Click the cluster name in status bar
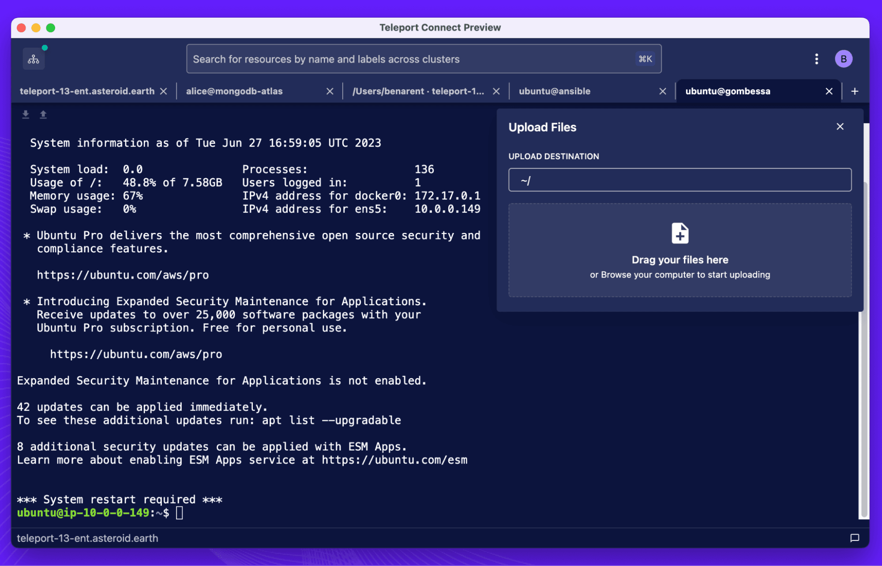This screenshot has width=882, height=566. coord(87,538)
